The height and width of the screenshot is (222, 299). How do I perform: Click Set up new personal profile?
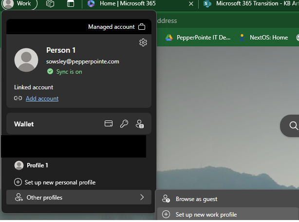pyautogui.click(x=79, y=182)
